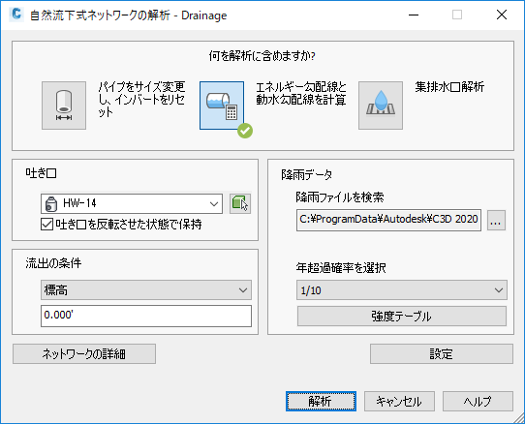
Task: Expand the 標高 tailwater condition dropdown
Action: pos(146,290)
